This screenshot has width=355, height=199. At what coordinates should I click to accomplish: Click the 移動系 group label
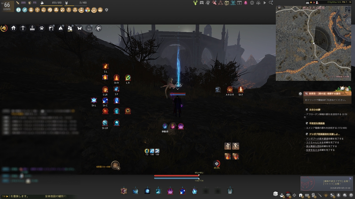coord(165,132)
